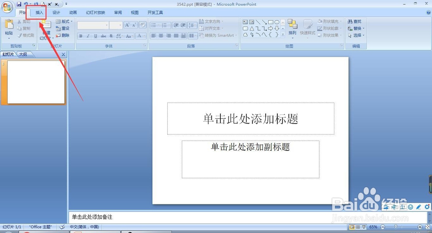Decrease font size with the smaller A icon
This screenshot has height=233, width=432.
[x=134, y=25]
